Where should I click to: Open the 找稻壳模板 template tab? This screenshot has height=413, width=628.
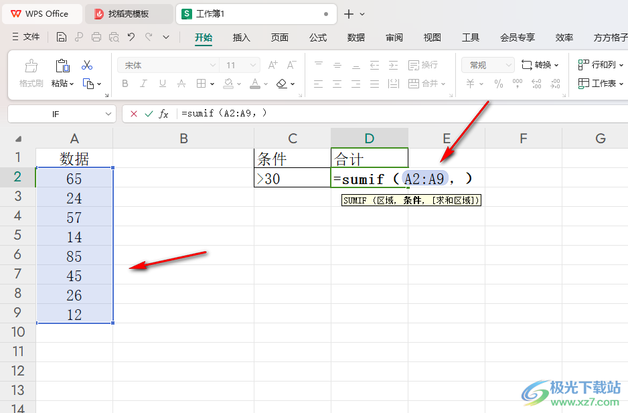point(129,14)
